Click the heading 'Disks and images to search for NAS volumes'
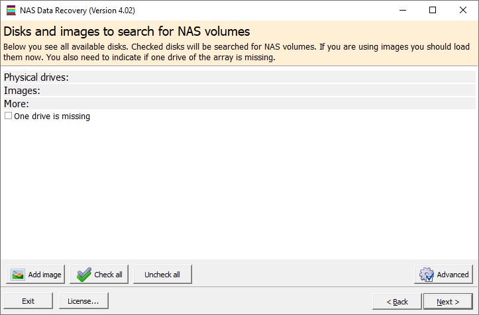This screenshot has width=479, height=315. (127, 31)
